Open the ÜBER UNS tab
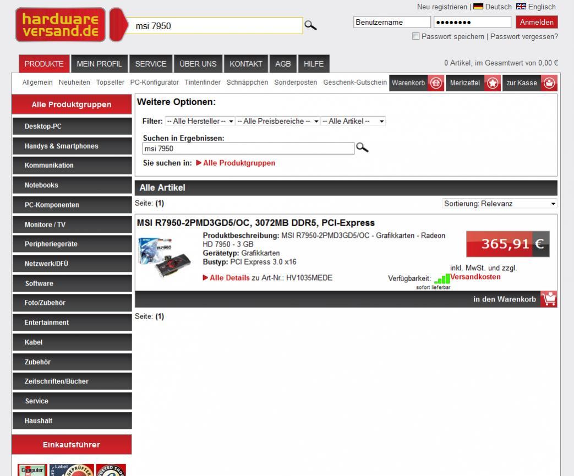574x476 pixels. click(198, 64)
